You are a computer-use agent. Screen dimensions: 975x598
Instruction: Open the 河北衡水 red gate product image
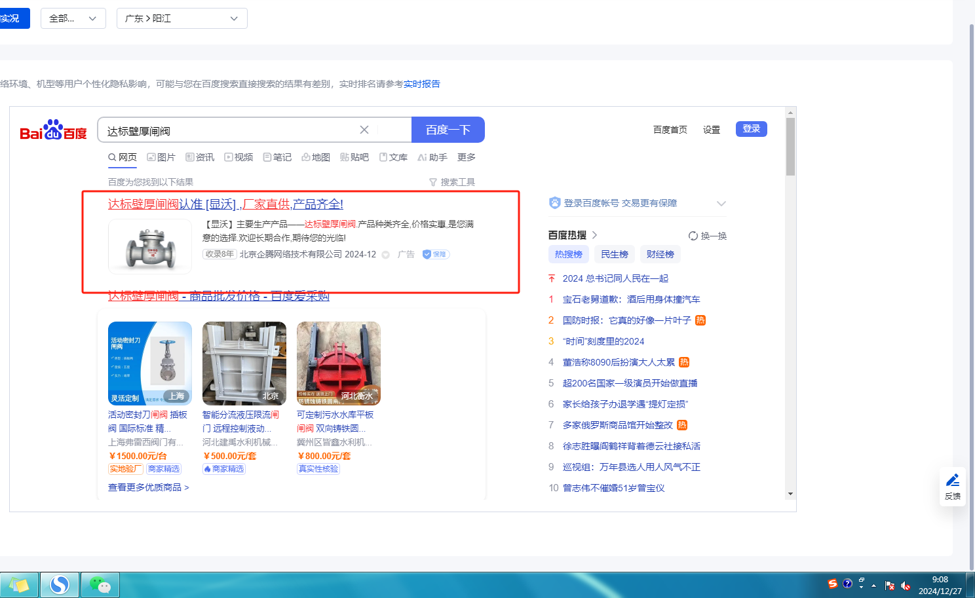[339, 364]
